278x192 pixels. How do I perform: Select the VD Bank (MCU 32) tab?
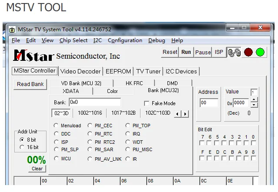(x=81, y=83)
